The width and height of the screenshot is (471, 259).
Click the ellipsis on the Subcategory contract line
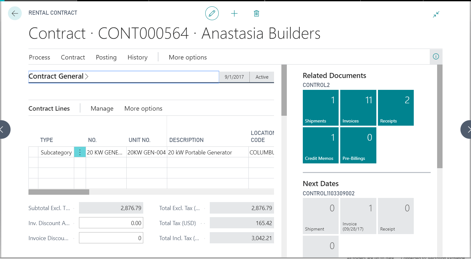[x=80, y=152]
